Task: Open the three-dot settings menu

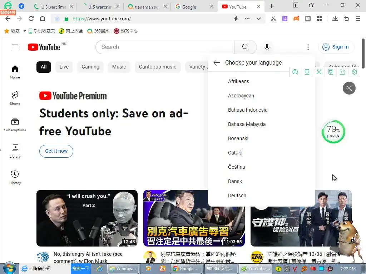Action: (x=308, y=47)
